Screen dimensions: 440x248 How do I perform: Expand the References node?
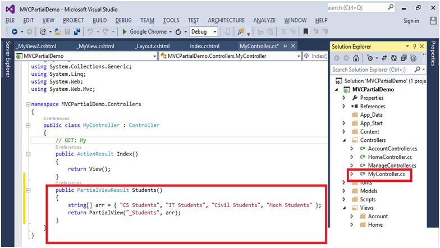[x=344, y=107]
